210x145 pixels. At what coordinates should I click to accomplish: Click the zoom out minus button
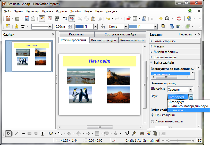click(163, 141)
